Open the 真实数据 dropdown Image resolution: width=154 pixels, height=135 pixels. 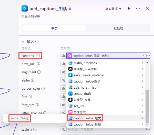click(x=113, y=9)
